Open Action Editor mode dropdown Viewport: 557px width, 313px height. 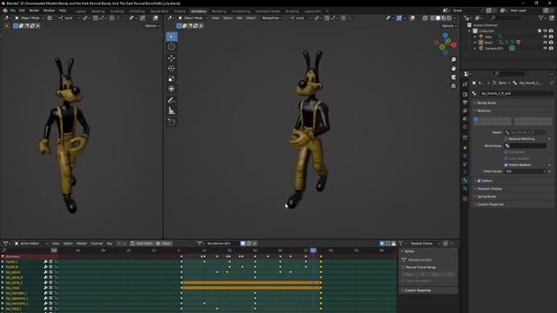30,243
